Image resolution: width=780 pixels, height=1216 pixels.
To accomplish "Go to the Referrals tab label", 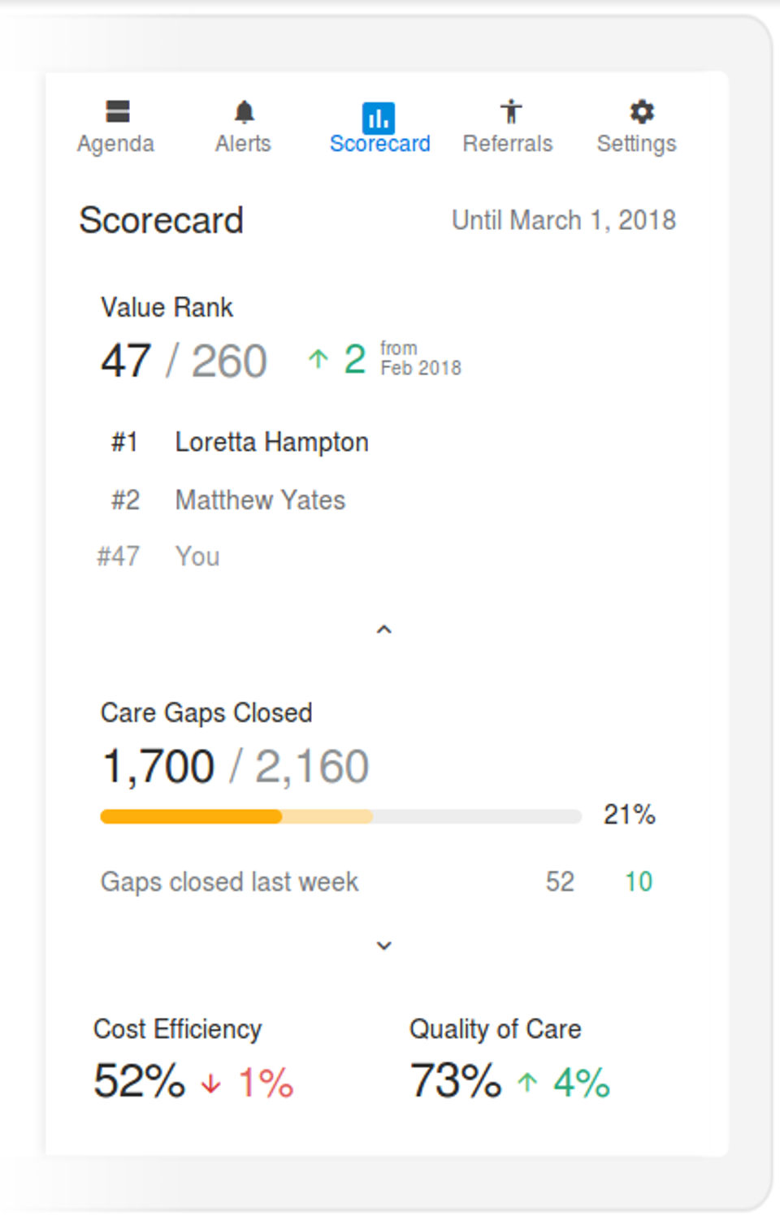I will [x=508, y=144].
